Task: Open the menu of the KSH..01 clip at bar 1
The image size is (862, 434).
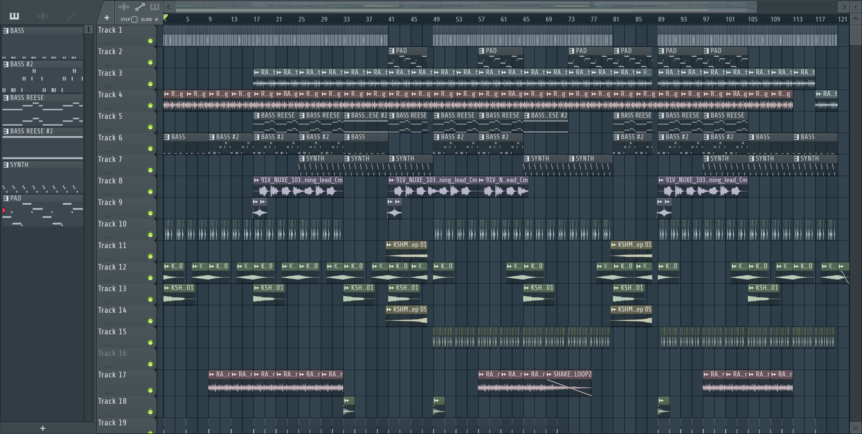Action: click(x=167, y=288)
